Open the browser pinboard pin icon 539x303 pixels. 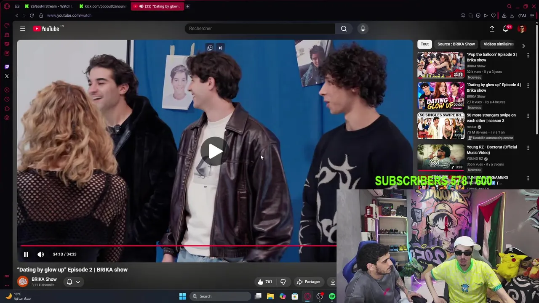point(463,16)
